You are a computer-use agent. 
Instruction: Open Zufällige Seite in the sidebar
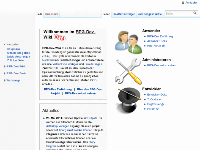15,60
